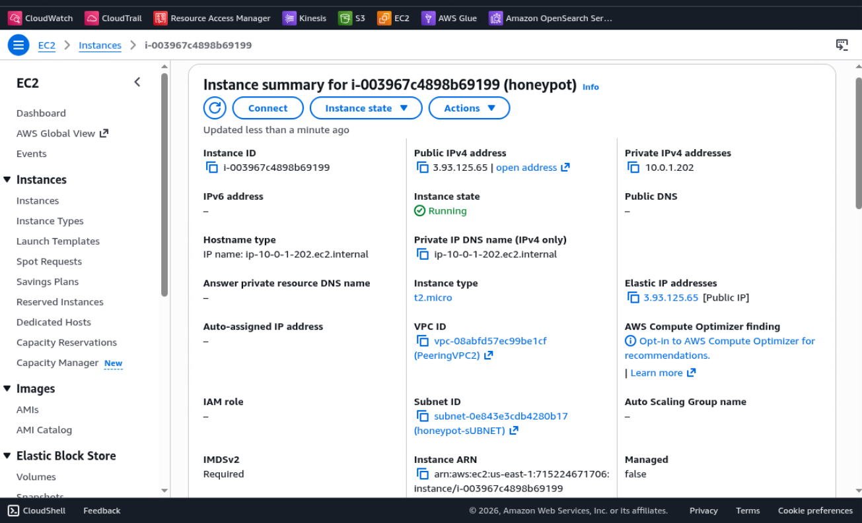Open CloudWatch service shortcut icon
This screenshot has width=862, height=523.
click(x=15, y=18)
